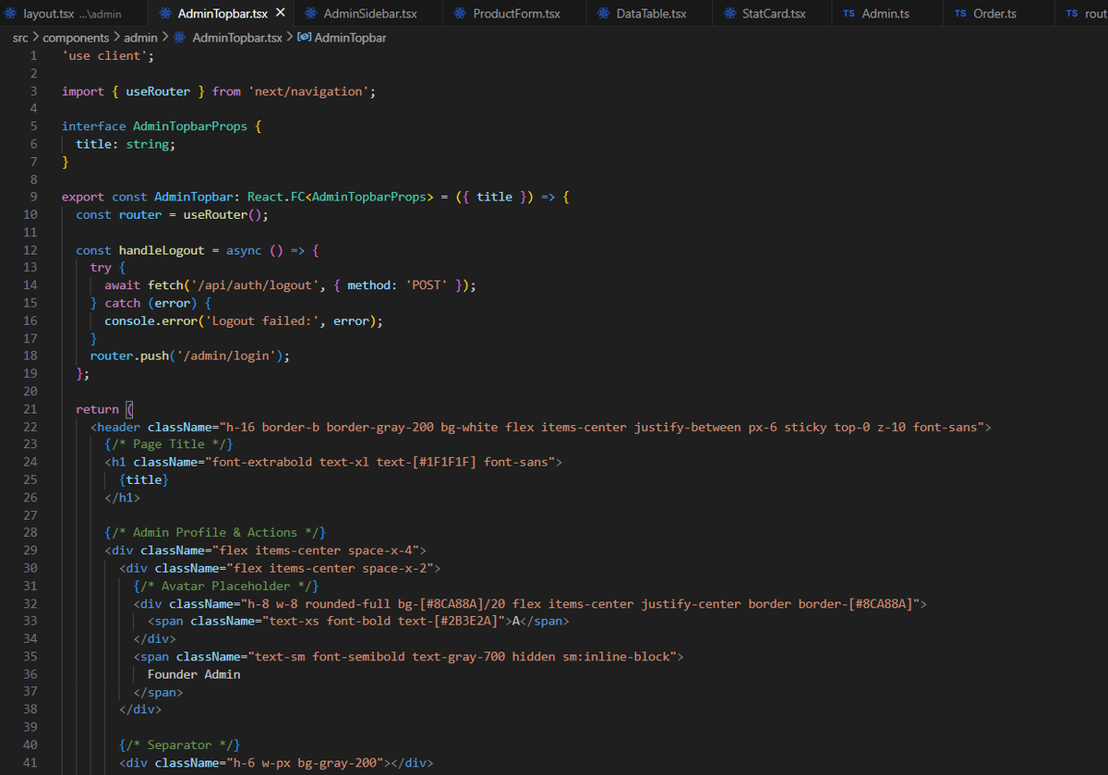Click the AdminTopbarProps interface name on line 5
Image resolution: width=1108 pixels, height=775 pixels.
[190, 127]
